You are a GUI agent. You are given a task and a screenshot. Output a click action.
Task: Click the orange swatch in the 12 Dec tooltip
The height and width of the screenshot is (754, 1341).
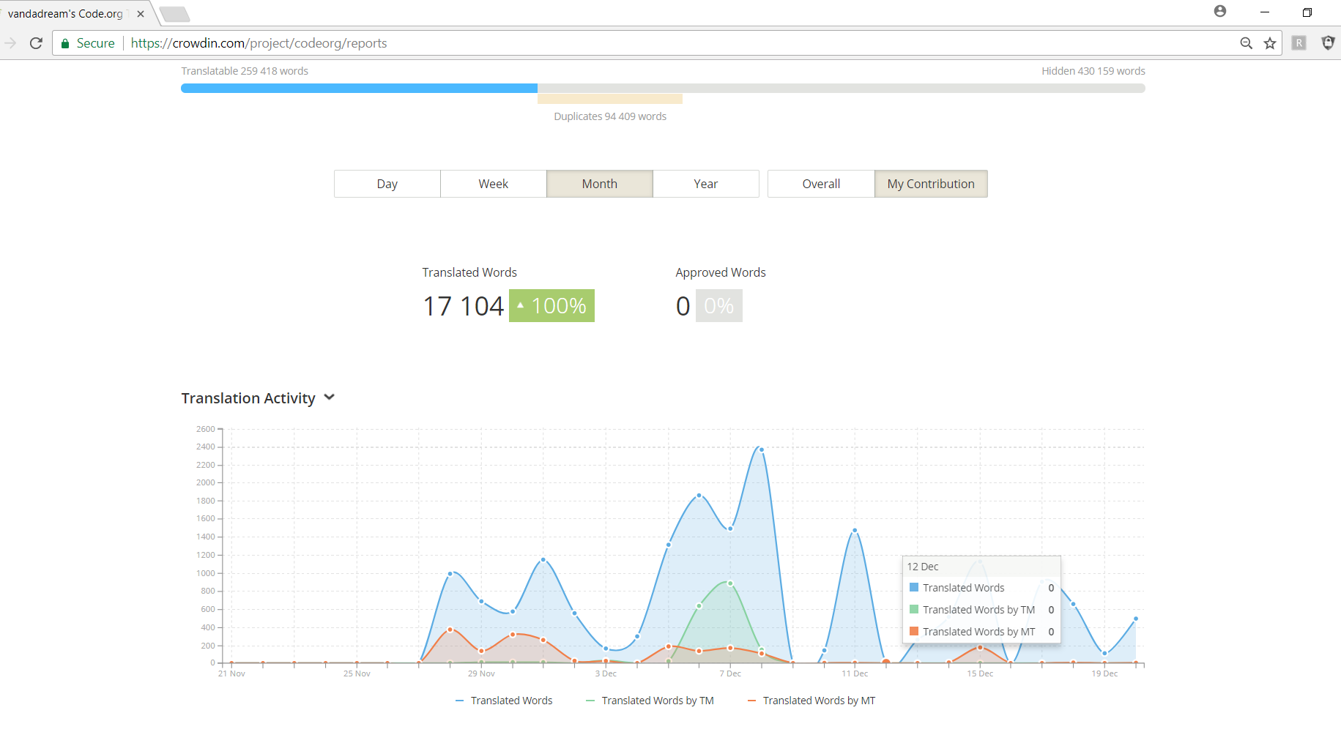tap(914, 631)
